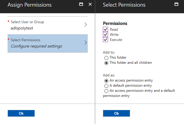Click the Assign Permissions blade title
Screen dimensions: 184x124
[x=30, y=5]
